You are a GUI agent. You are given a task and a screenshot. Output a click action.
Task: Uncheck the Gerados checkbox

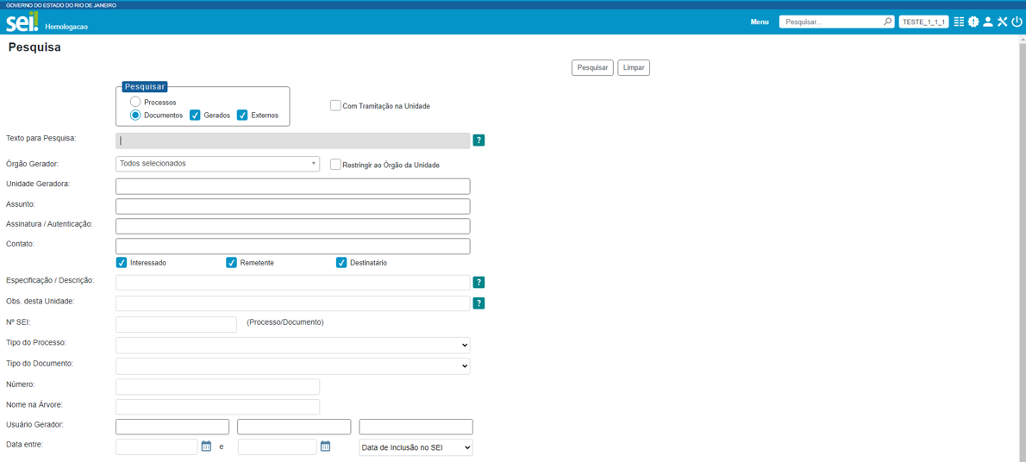pyautogui.click(x=195, y=115)
